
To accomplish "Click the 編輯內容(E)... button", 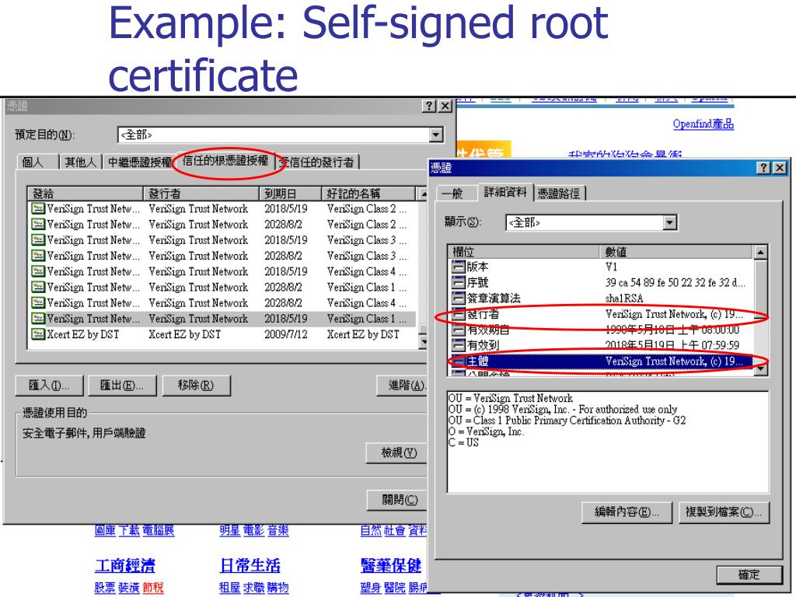I will tap(627, 512).
